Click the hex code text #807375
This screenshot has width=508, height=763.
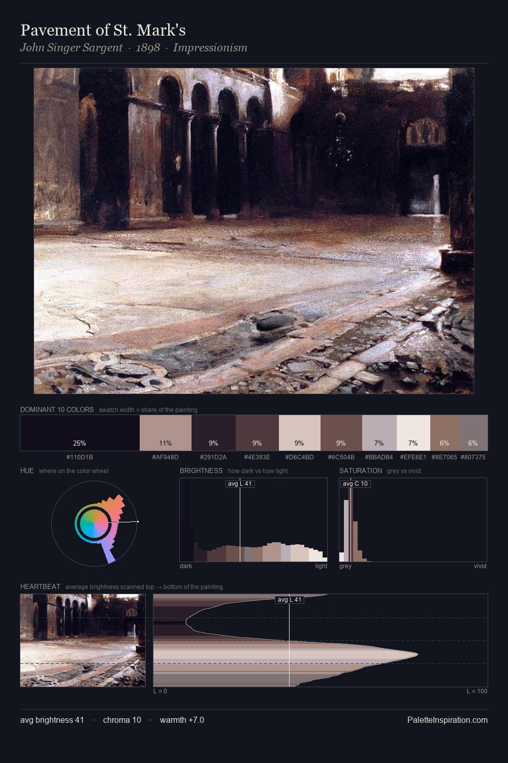(473, 457)
